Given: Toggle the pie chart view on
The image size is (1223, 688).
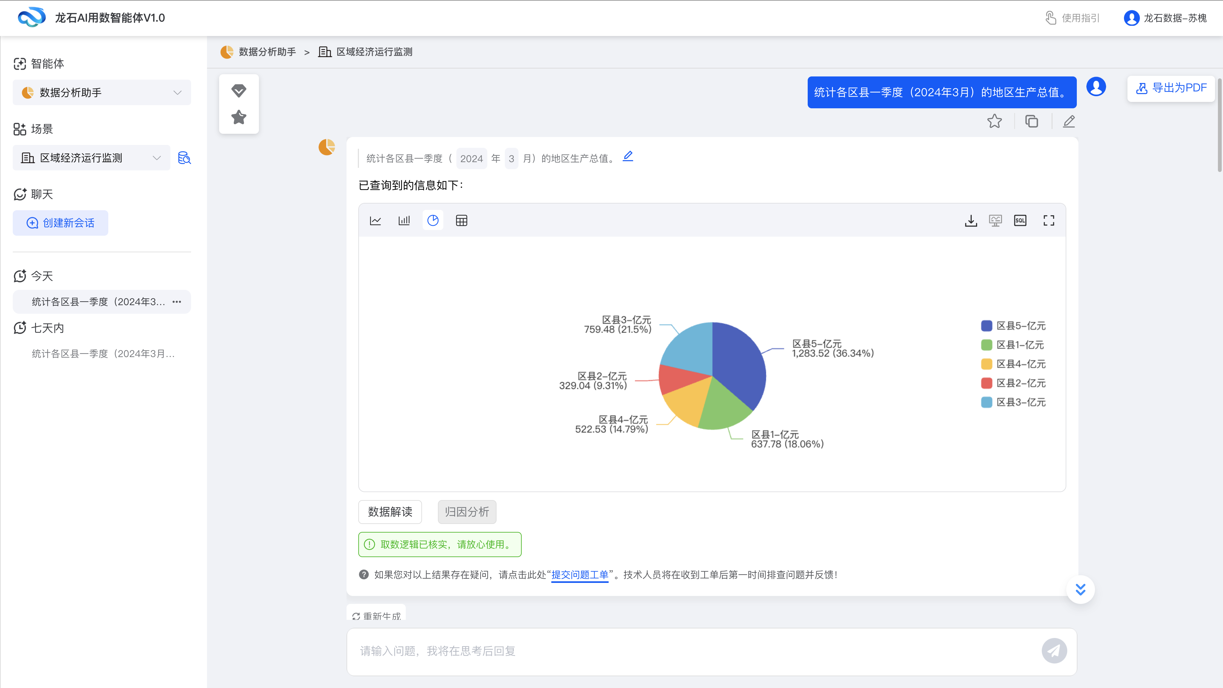Looking at the screenshot, I should (433, 220).
